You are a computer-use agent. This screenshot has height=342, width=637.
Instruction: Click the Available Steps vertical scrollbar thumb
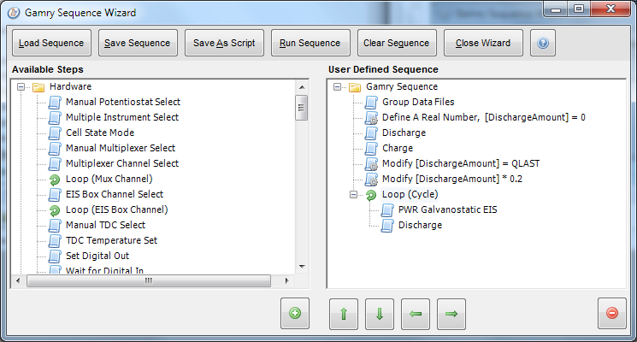click(x=302, y=108)
